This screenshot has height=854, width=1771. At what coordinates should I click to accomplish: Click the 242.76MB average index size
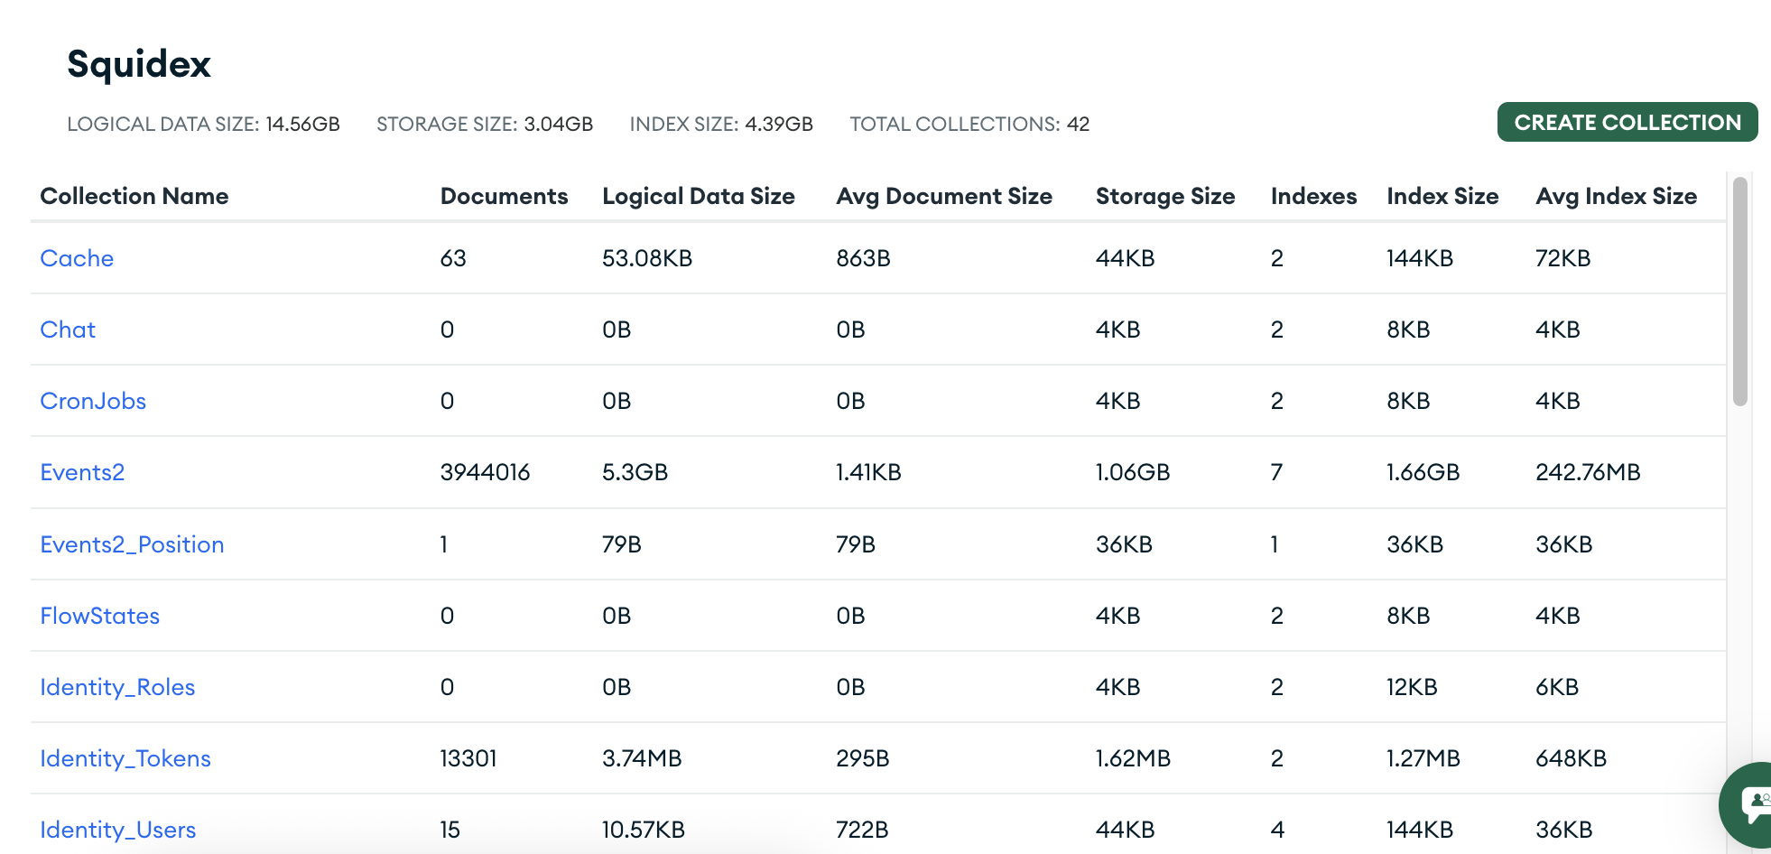[1588, 472]
